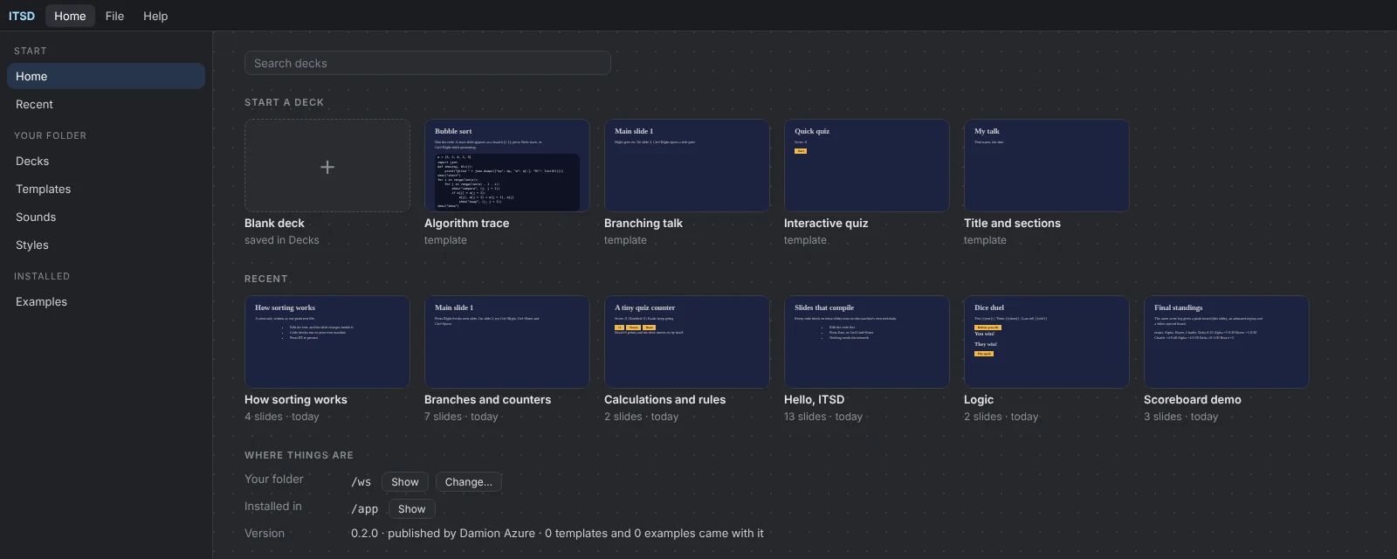Viewport: 1397px width, 559px height.
Task: Click the '4 slides · today' text
Action: 282,417
